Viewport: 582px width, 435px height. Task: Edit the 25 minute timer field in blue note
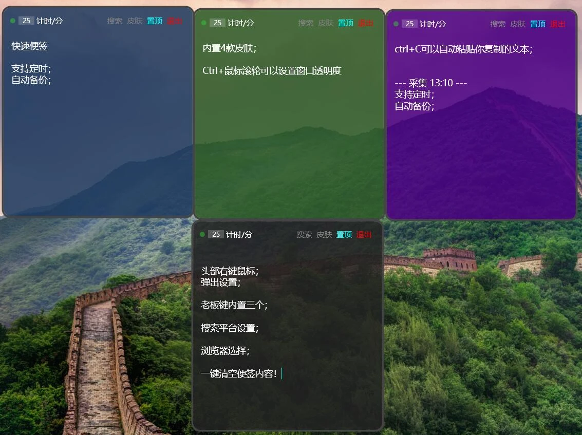click(26, 21)
